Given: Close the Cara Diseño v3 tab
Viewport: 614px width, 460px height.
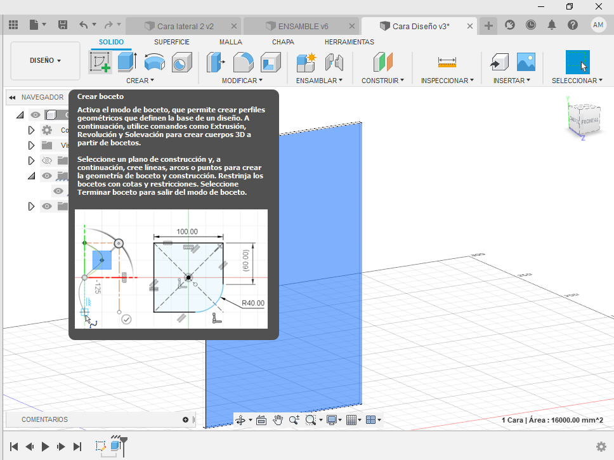Looking at the screenshot, I should point(470,26).
